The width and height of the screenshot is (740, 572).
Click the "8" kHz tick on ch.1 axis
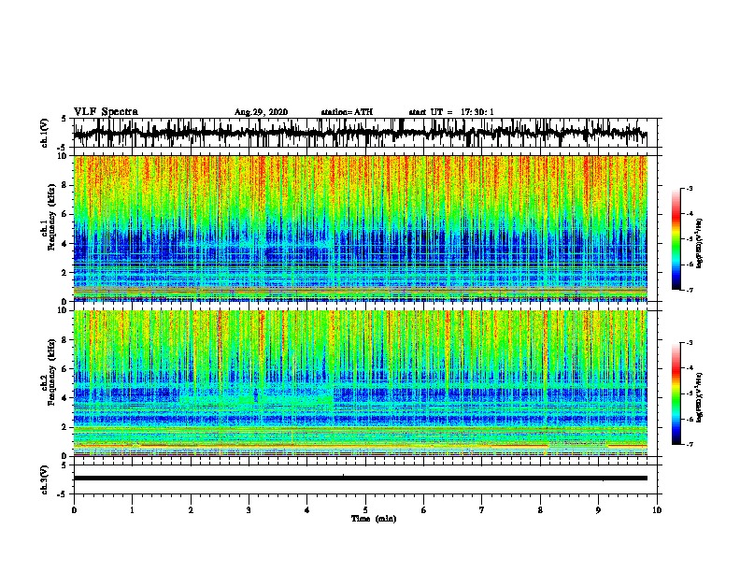pyautogui.click(x=64, y=185)
